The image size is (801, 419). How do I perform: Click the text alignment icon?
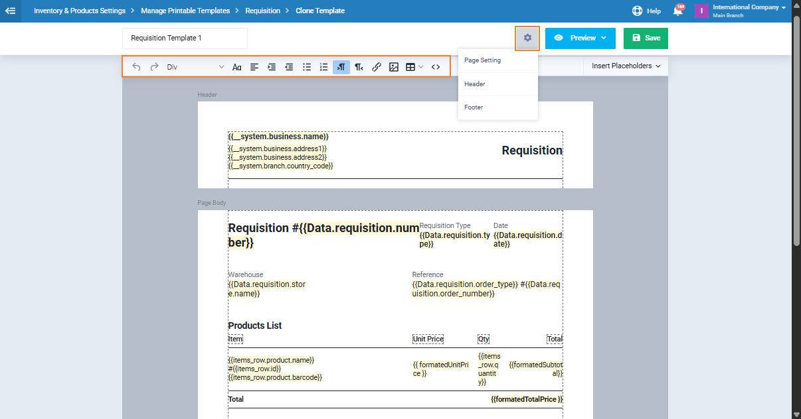tap(254, 67)
